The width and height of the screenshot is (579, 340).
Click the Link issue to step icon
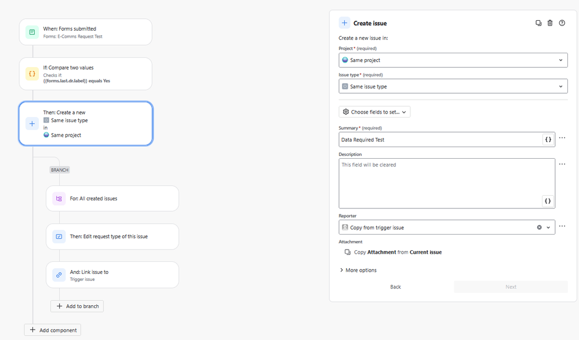[x=59, y=275]
